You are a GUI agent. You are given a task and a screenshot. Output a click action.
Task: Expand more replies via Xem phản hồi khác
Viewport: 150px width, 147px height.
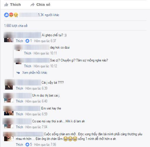35,73
